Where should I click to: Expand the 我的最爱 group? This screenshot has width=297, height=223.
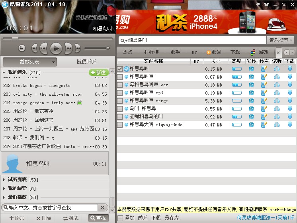point(4,188)
